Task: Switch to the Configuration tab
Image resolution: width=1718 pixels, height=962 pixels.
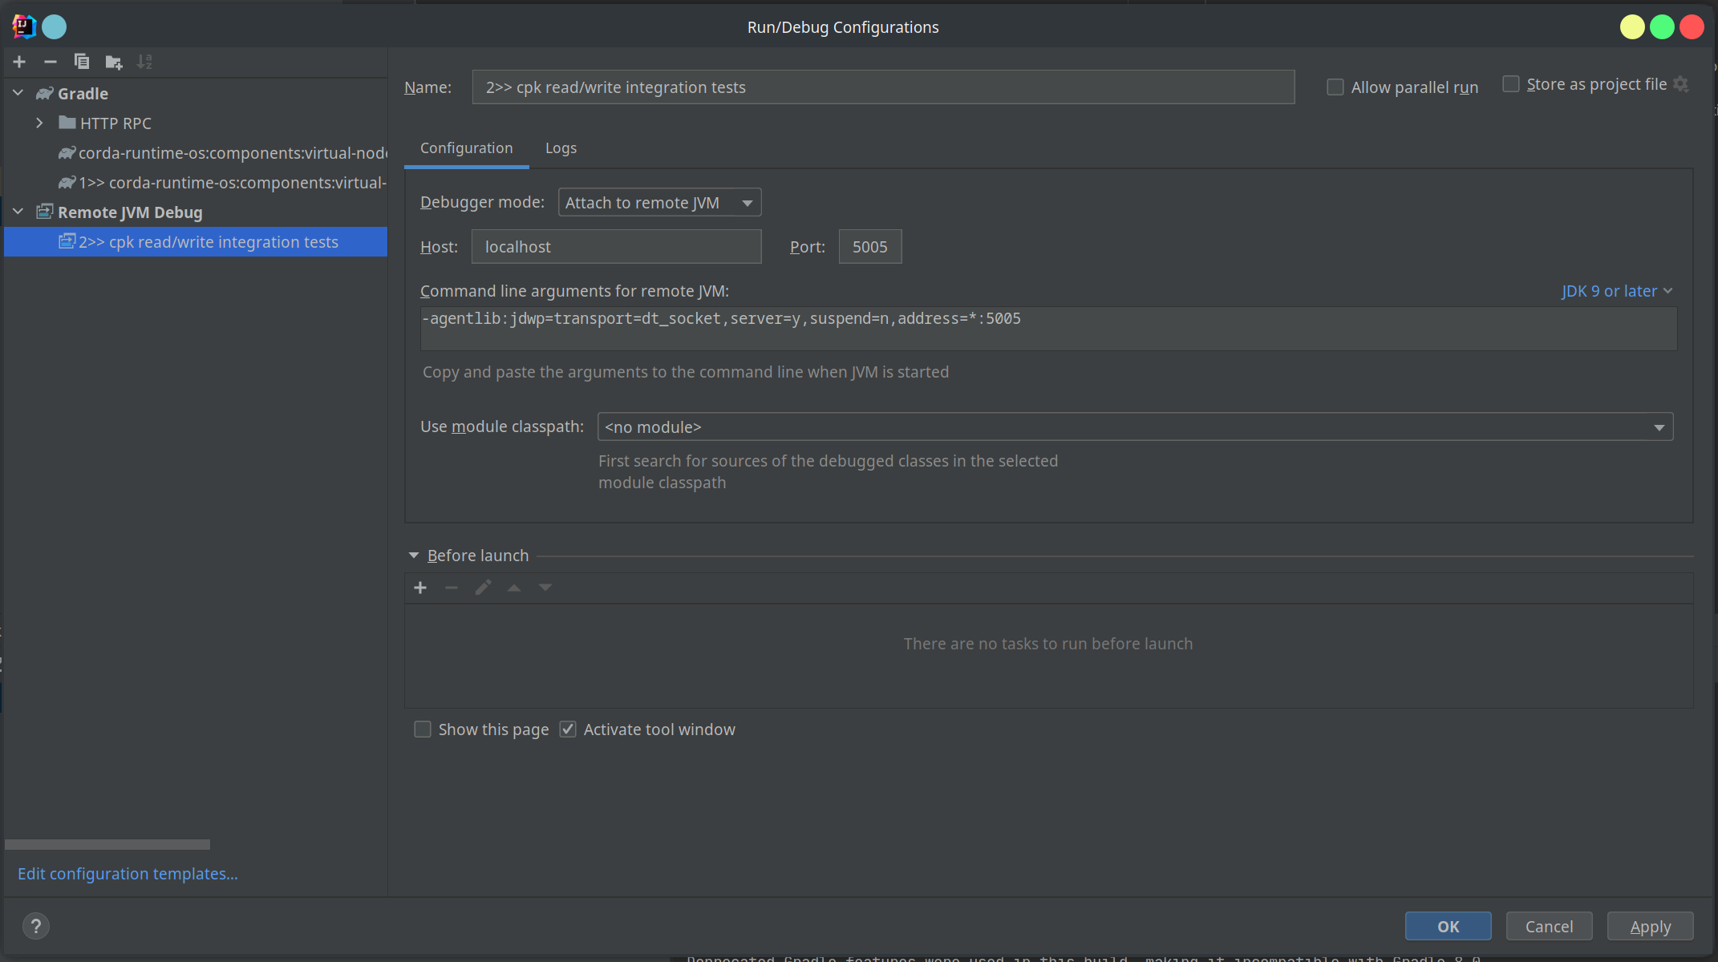Action: (467, 148)
